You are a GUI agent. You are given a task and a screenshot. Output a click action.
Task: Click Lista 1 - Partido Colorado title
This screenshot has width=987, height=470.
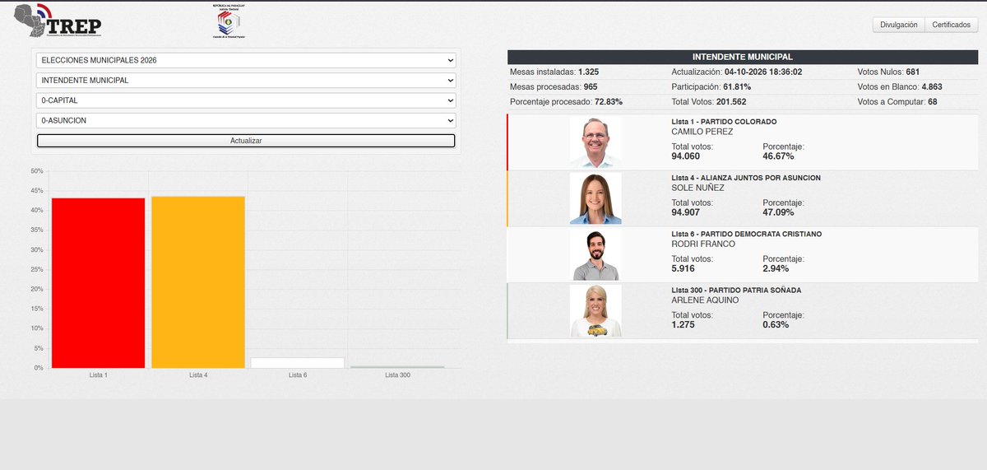pos(724,122)
